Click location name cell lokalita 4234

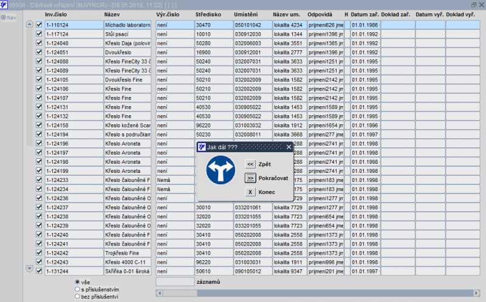point(290,25)
